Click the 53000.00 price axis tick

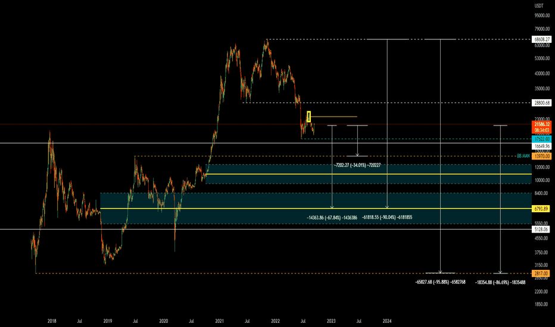[542, 58]
